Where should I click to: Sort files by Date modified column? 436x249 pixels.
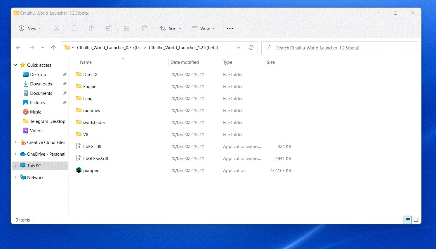point(185,62)
